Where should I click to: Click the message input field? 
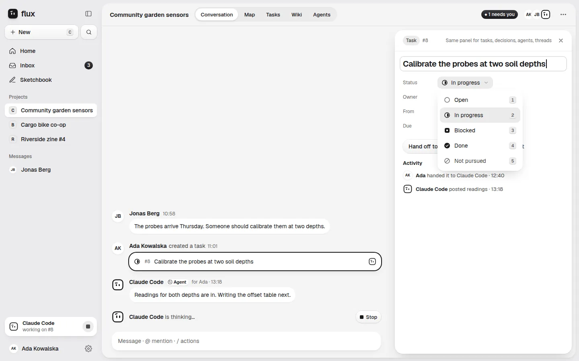[246, 341]
